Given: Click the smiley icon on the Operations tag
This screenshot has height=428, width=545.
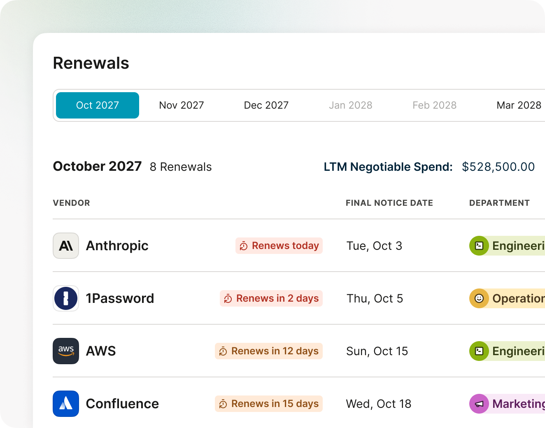Looking at the screenshot, I should coord(479,298).
